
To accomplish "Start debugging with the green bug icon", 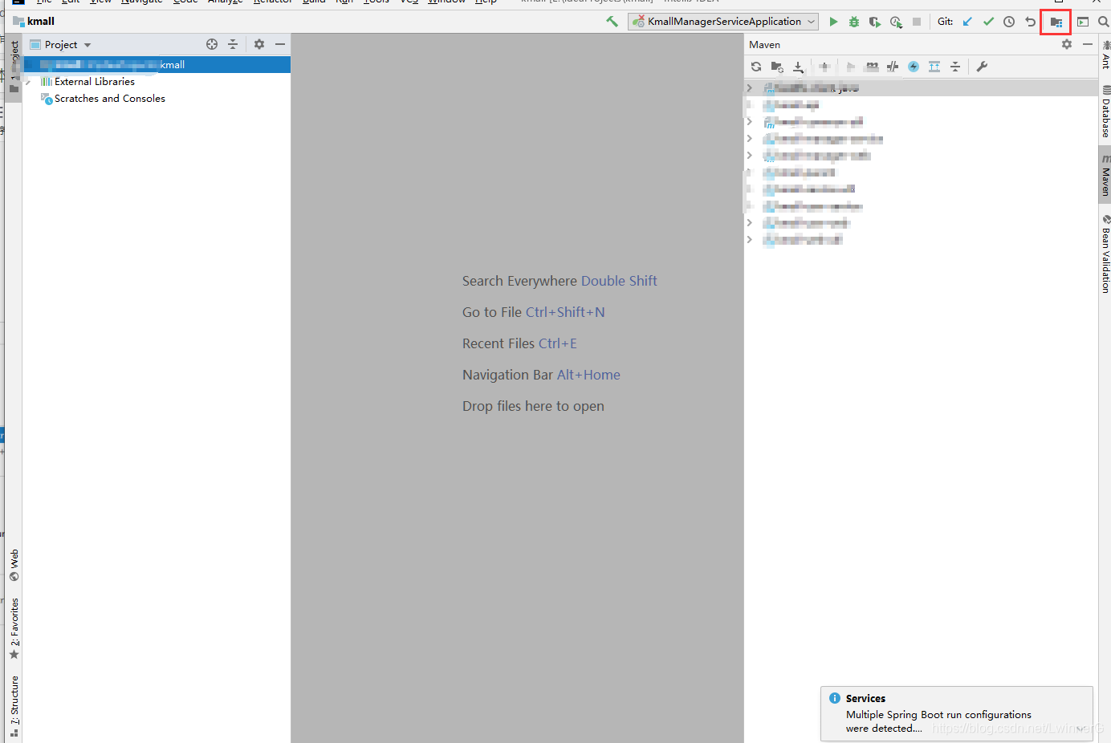I will (x=854, y=22).
